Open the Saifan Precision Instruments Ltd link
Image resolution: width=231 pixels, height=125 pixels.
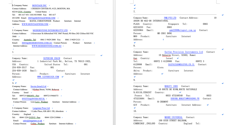point(184,52)
